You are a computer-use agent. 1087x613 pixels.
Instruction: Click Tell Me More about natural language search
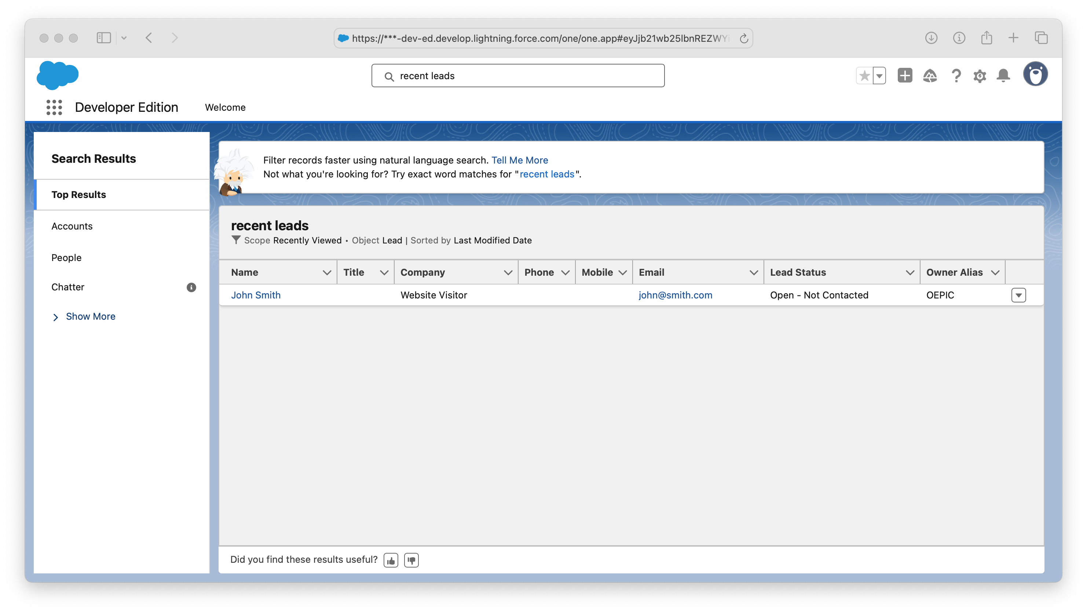[x=519, y=160]
